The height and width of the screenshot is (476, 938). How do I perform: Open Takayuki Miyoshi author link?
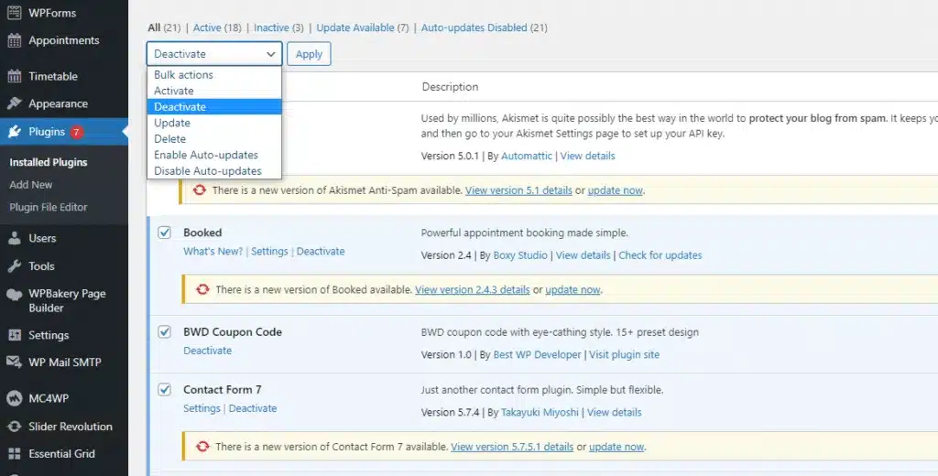[540, 413]
